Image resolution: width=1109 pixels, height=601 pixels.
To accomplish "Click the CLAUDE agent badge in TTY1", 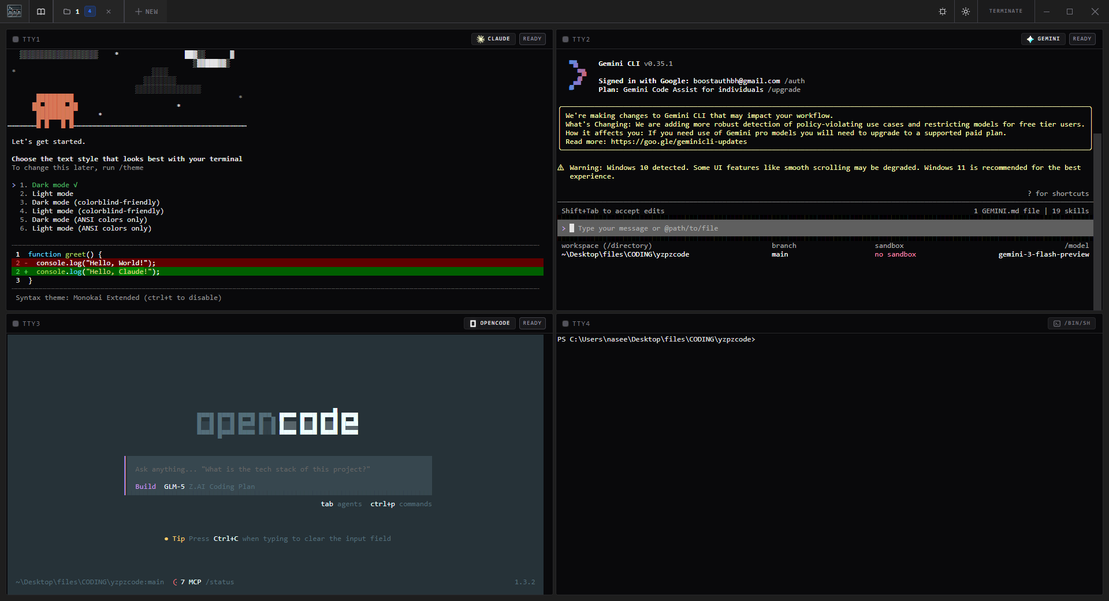I will pos(493,39).
